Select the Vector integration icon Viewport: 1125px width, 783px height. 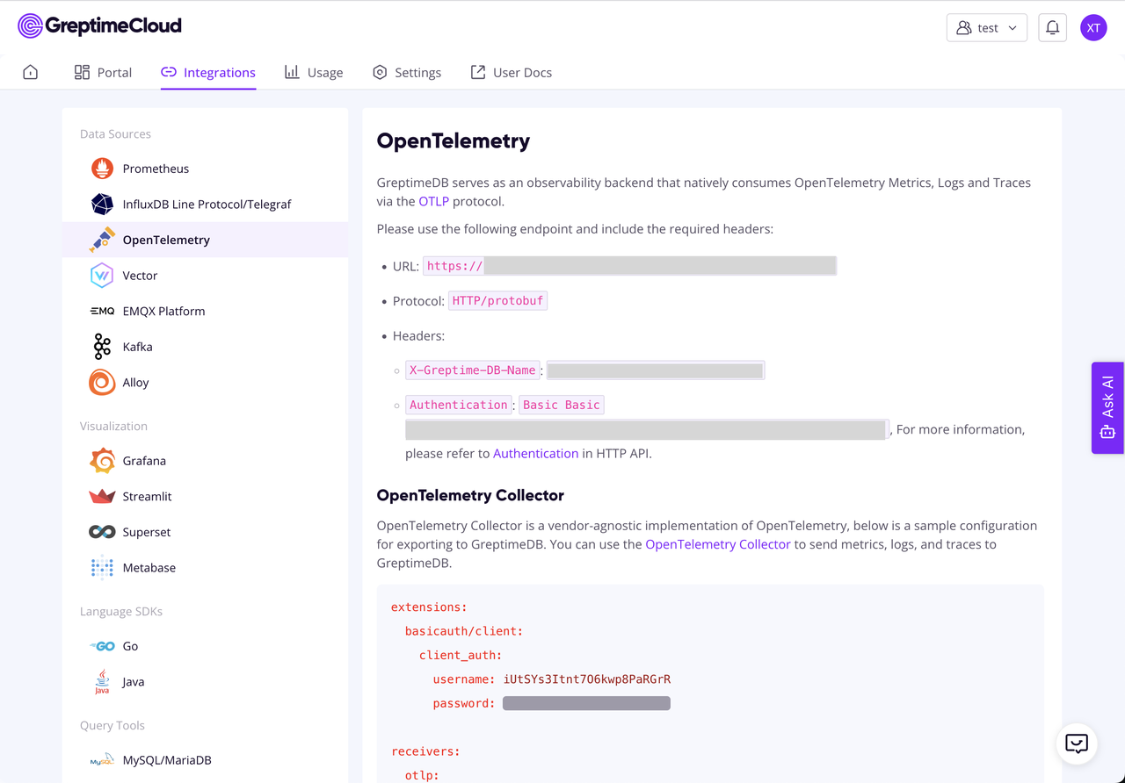pos(102,276)
